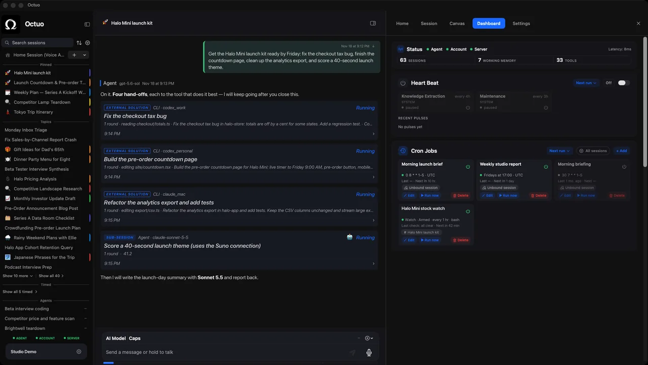648x365 pixels.
Task: Switch to the Canvas tab
Action: [457, 23]
